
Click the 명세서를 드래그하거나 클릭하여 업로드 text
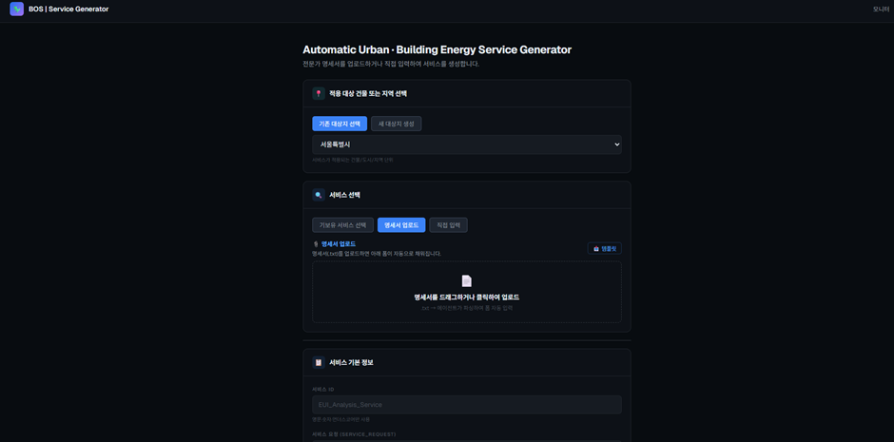coord(466,298)
